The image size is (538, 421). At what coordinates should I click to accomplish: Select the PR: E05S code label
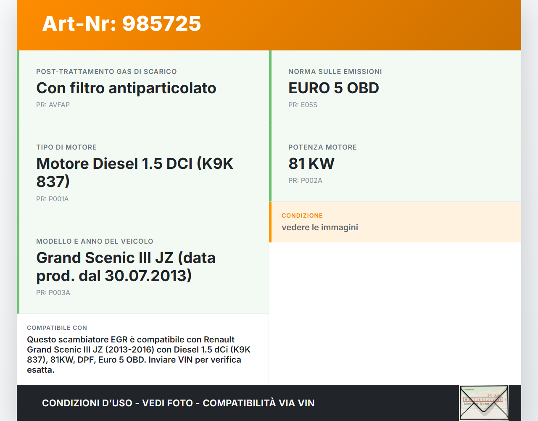coord(303,105)
